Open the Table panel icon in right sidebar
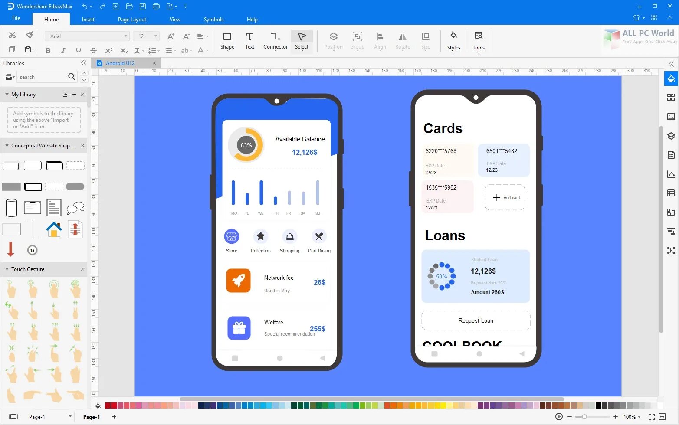679x425 pixels. [671, 193]
